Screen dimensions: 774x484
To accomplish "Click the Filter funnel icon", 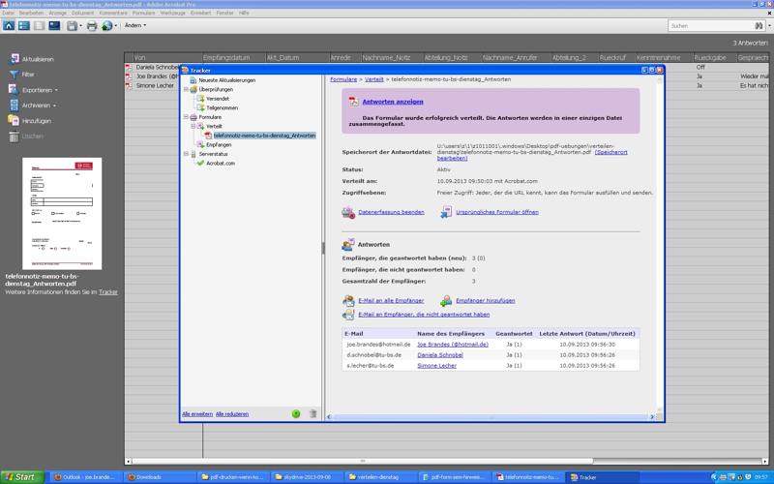I will point(14,75).
